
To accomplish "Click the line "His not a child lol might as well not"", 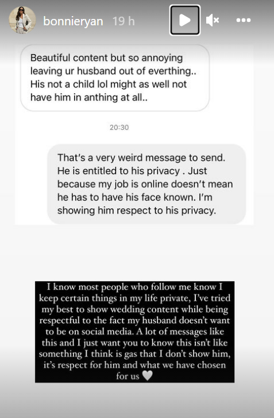I will 109,85.
